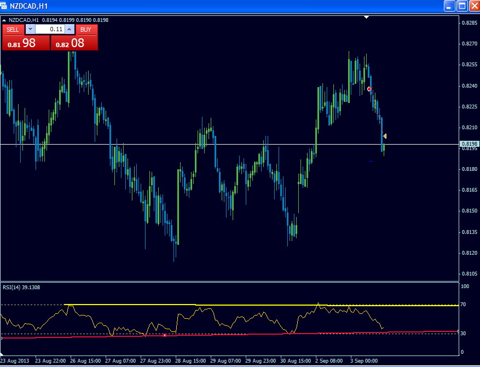Decrease lot volume with down arrow
This screenshot has height=367, width=480.
coord(30,30)
